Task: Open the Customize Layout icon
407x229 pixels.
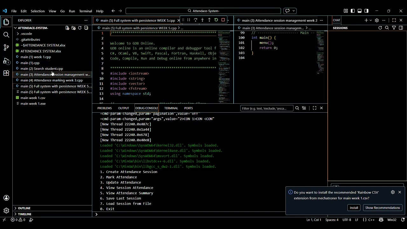Action: pos(346,11)
